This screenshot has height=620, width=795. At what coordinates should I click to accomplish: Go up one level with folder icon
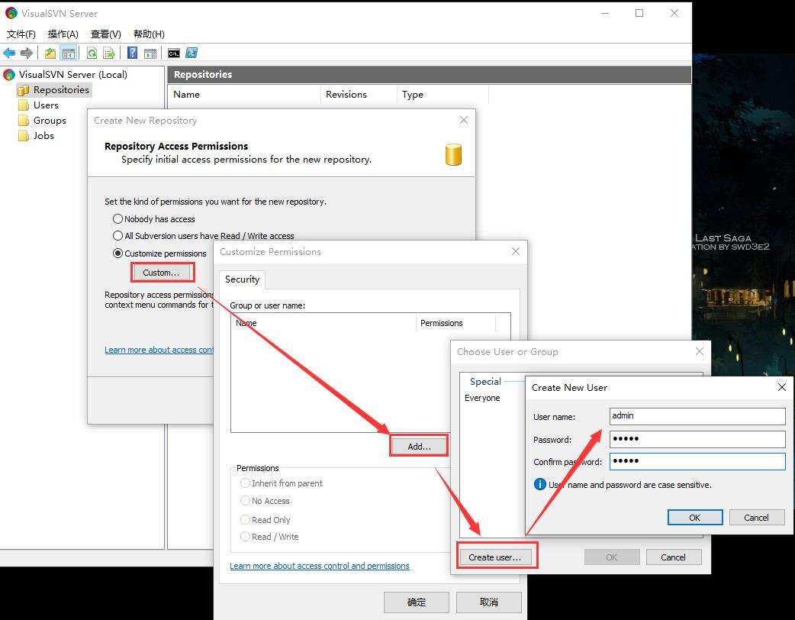coord(50,53)
